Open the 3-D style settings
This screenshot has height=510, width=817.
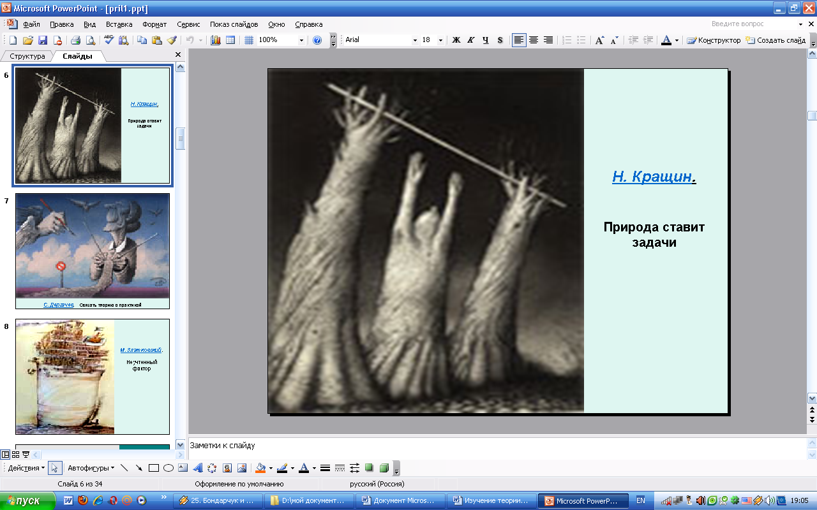pyautogui.click(x=384, y=468)
